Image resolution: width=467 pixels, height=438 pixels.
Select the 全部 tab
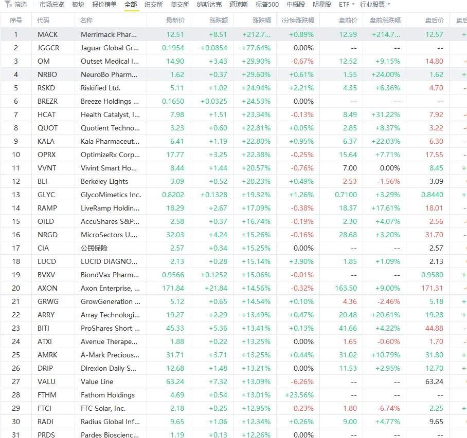pyautogui.click(x=131, y=5)
